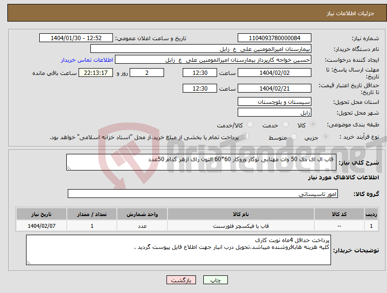Select the کالا radio button

click(x=313, y=124)
